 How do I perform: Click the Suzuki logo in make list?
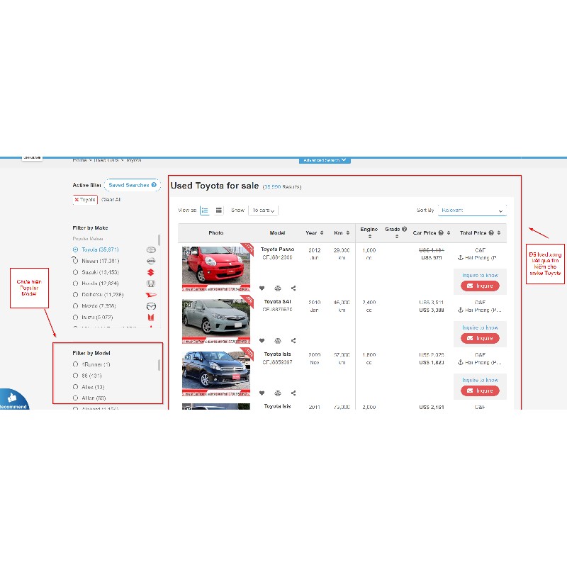[x=151, y=272]
